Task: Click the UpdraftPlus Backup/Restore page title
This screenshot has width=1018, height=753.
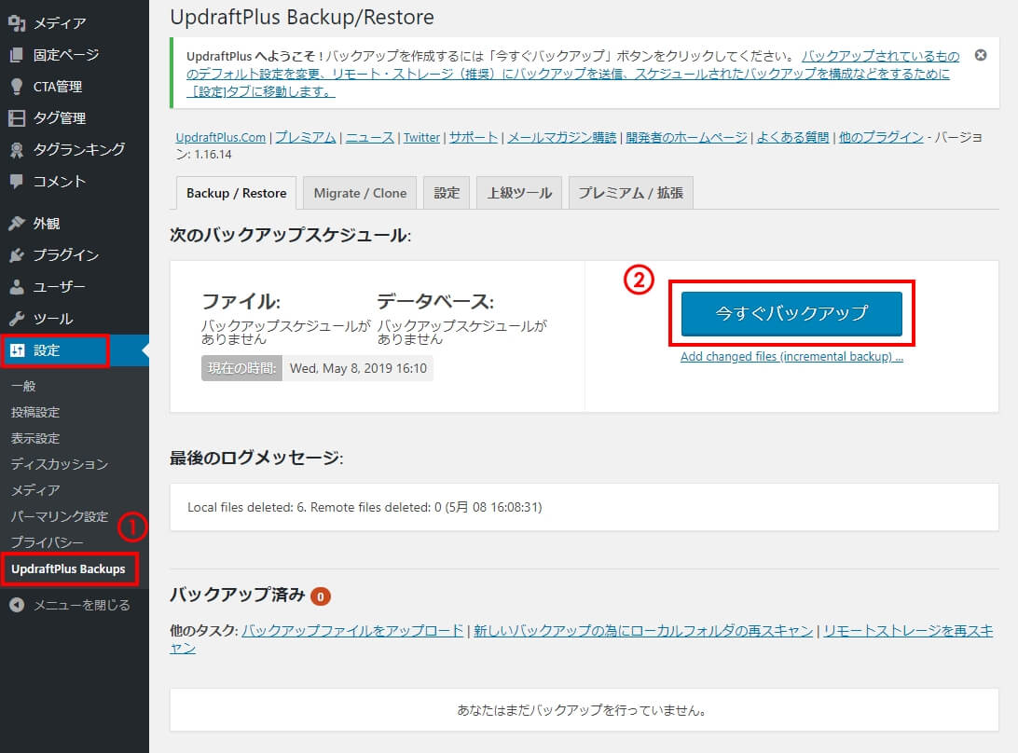Action: pyautogui.click(x=302, y=17)
